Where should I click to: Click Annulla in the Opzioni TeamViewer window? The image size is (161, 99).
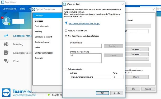[x=148, y=89]
